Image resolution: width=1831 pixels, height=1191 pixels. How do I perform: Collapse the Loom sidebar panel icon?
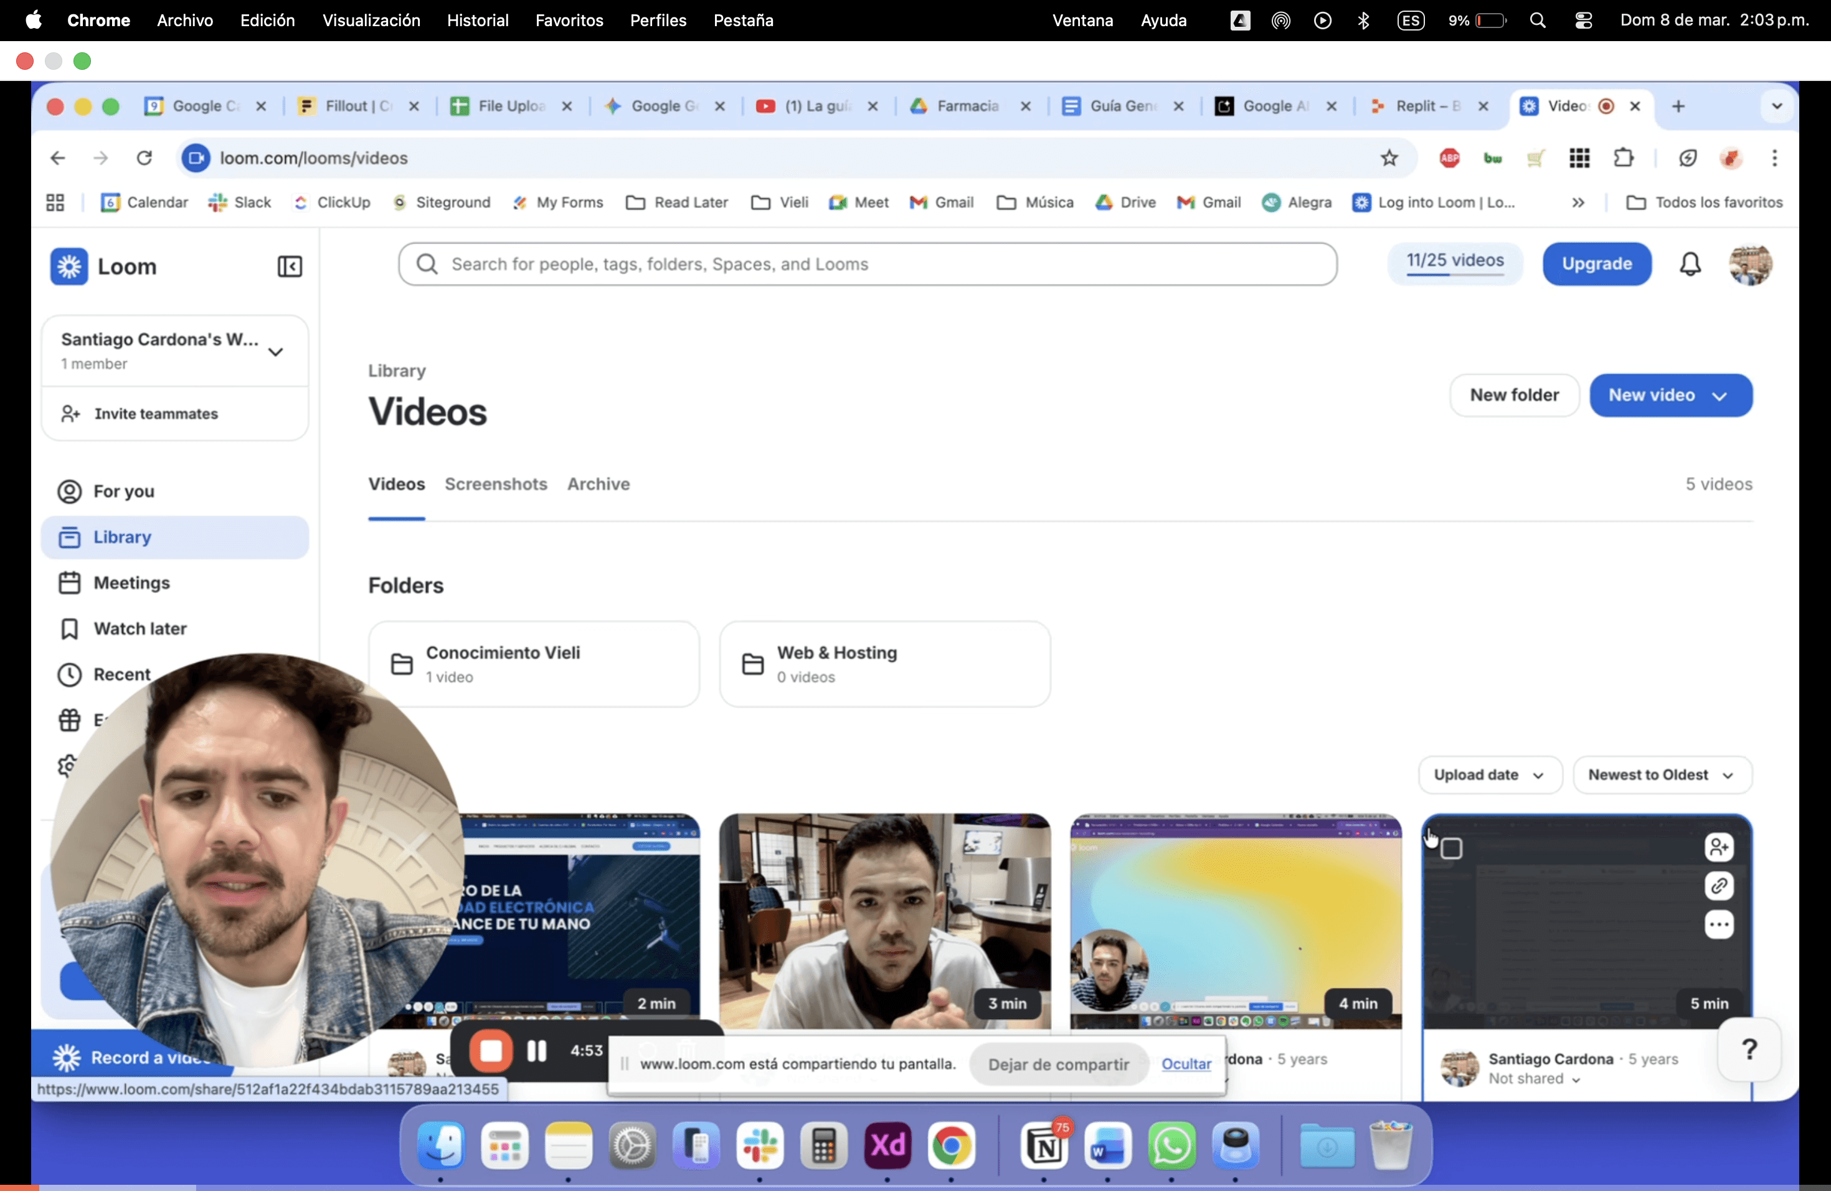coord(289,266)
